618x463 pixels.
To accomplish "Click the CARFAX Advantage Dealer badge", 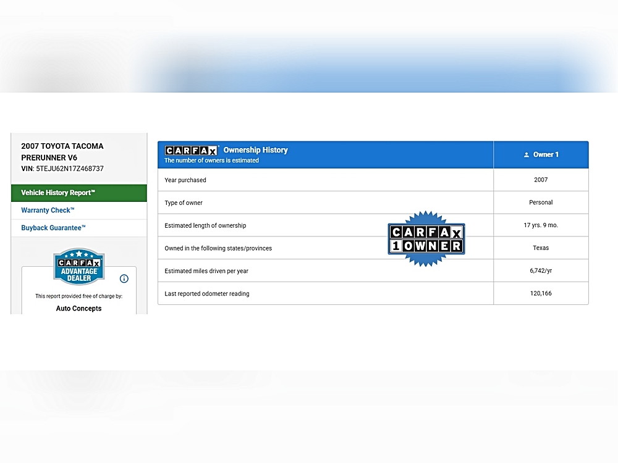I will coord(78,267).
